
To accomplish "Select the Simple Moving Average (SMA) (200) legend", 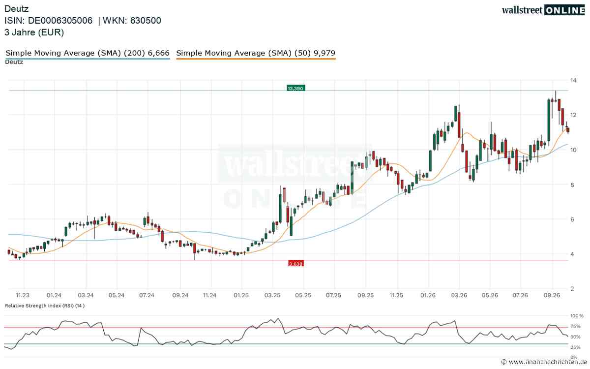I will (88, 53).
